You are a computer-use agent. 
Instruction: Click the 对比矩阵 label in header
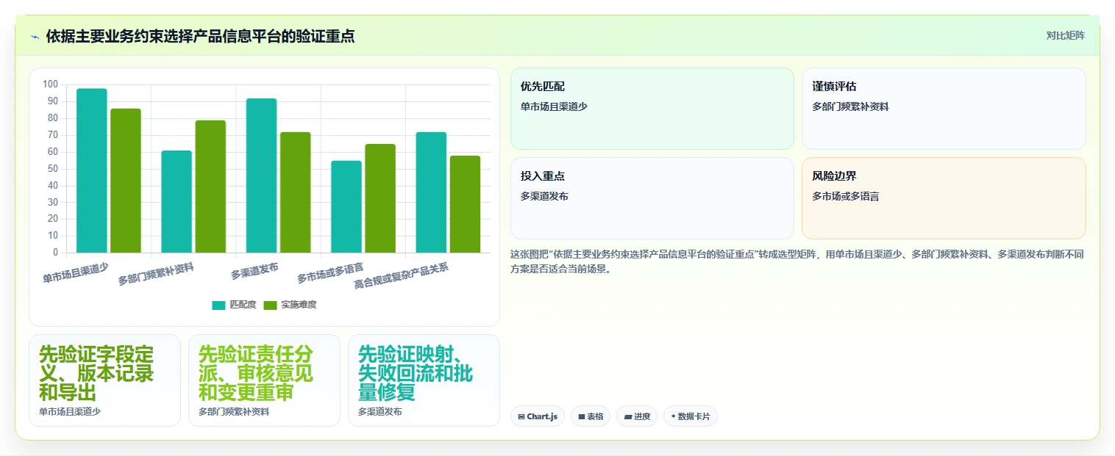point(1065,35)
